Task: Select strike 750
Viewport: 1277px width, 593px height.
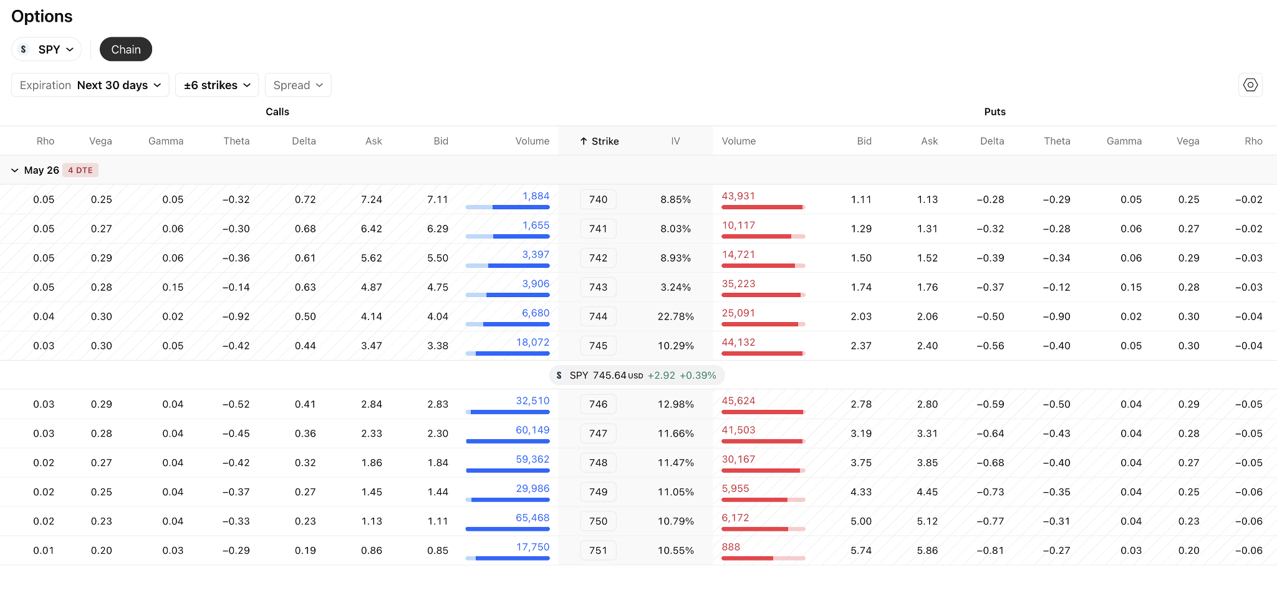Action: click(x=598, y=521)
